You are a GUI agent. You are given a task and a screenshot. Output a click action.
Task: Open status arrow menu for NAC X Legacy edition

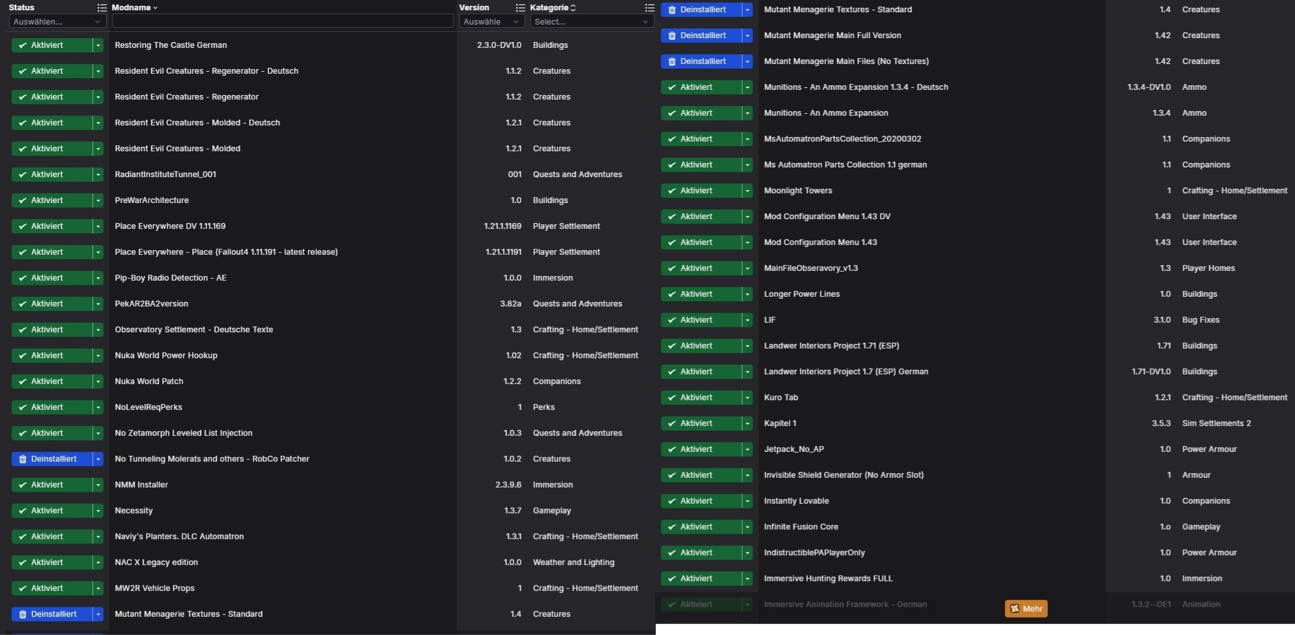point(98,563)
